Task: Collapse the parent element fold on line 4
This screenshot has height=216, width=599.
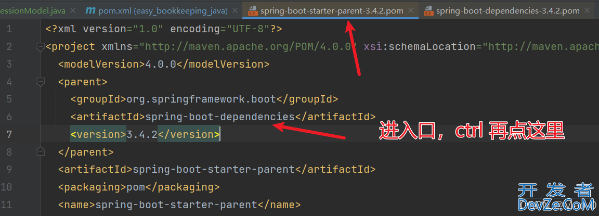Action: [x=40, y=81]
